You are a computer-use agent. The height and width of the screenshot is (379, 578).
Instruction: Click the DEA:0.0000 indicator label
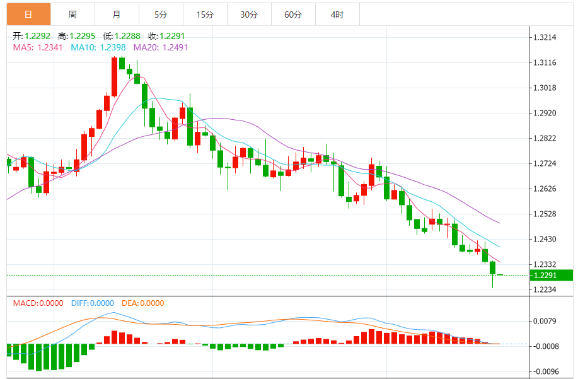tap(143, 303)
